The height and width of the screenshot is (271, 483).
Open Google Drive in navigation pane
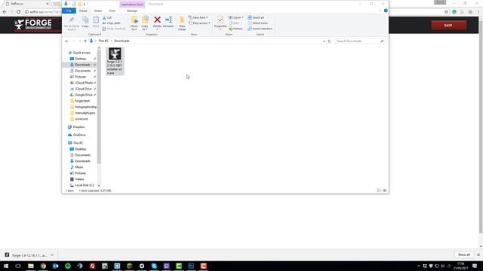coord(84,95)
